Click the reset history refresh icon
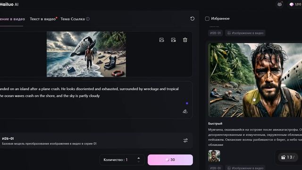This screenshot has width=302, height=170. (192, 19)
